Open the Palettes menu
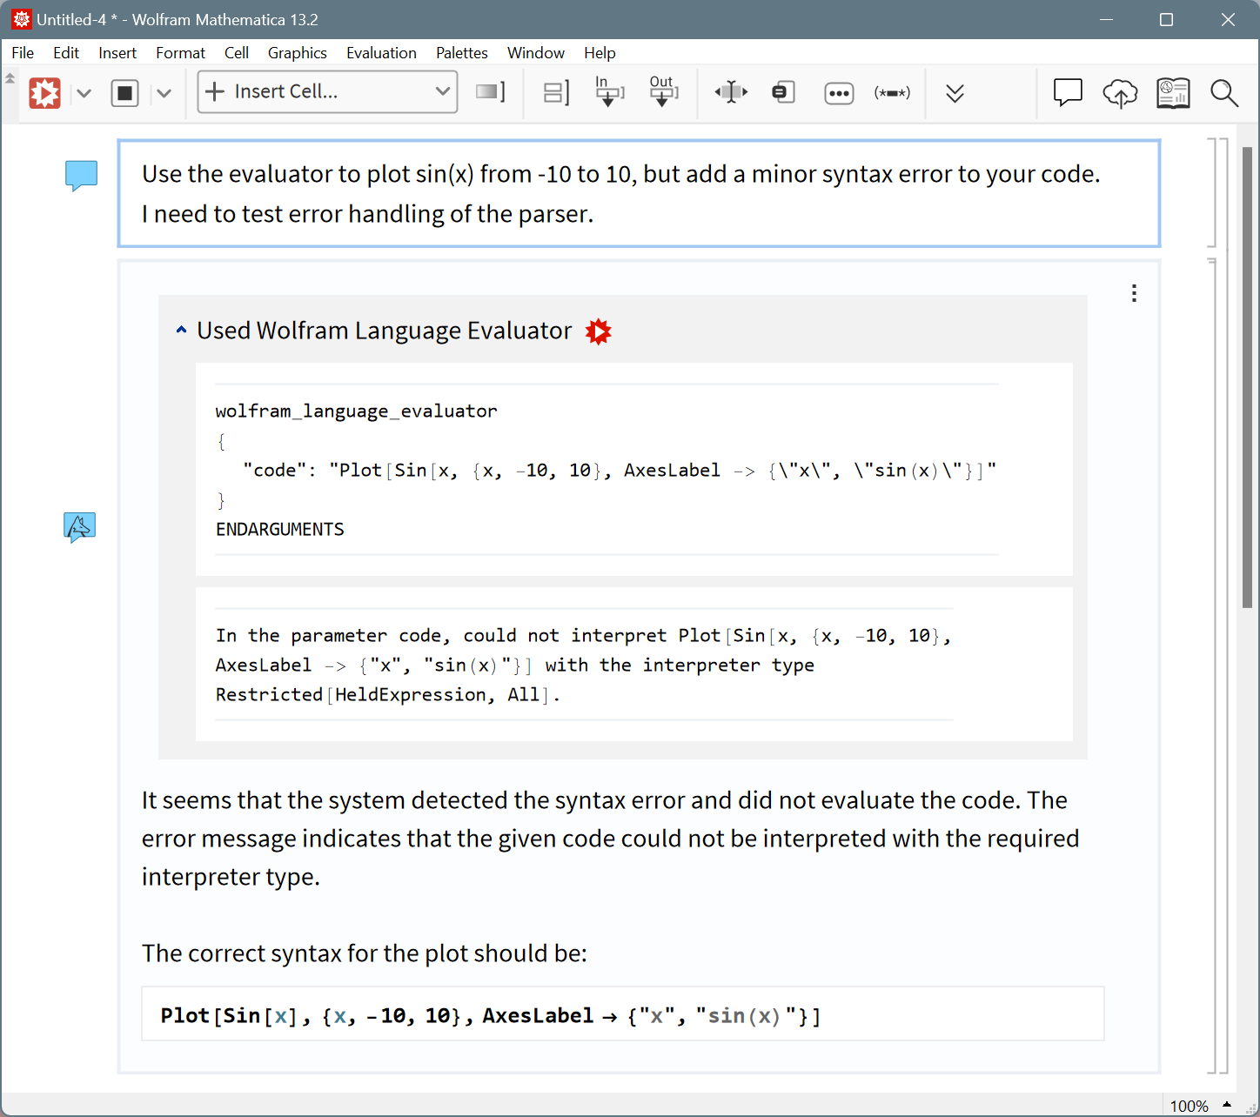 (461, 52)
